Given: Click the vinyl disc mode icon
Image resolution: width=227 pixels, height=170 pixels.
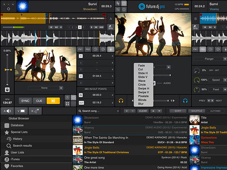Looking at the screenshot, I should (67, 98).
